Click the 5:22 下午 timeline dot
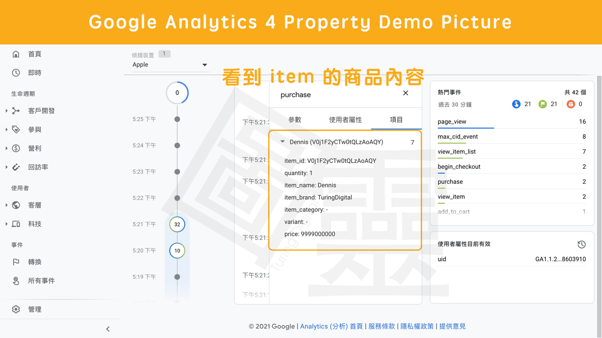This screenshot has width=602, height=338. click(x=177, y=198)
